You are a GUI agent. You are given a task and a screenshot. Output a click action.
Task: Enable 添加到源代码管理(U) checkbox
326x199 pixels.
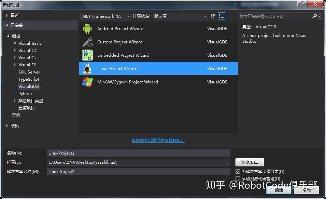pos(238,178)
